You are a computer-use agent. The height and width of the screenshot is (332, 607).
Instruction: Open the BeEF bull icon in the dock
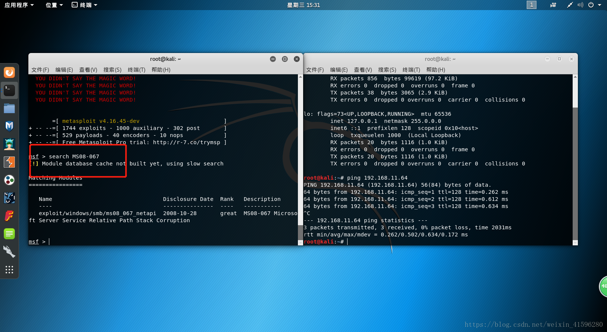(9, 198)
